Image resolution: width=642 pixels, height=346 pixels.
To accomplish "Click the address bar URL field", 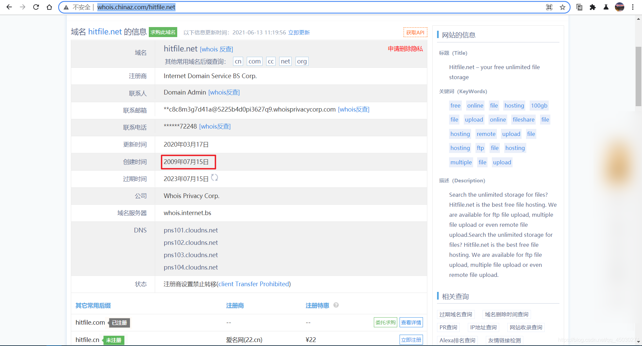I will (314, 7).
